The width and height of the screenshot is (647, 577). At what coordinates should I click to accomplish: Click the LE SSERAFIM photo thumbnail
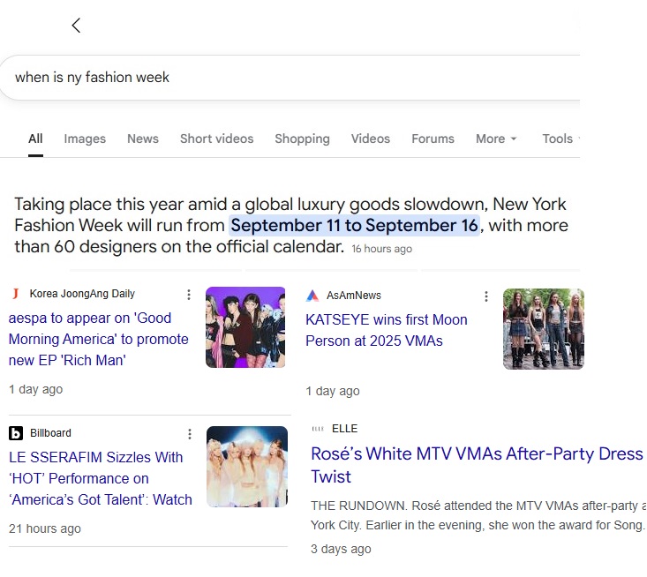[247, 467]
